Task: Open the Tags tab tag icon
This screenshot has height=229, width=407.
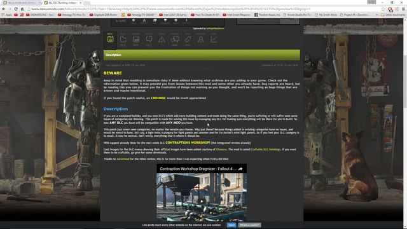Action: [188, 39]
